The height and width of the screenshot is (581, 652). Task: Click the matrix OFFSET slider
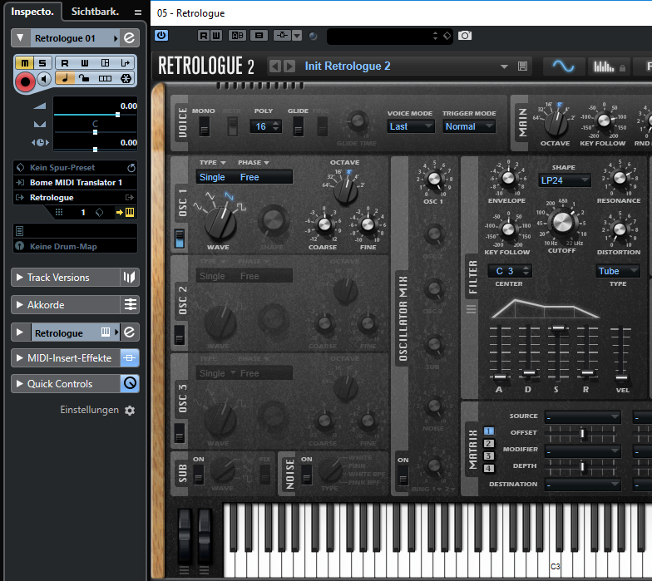coord(582,434)
